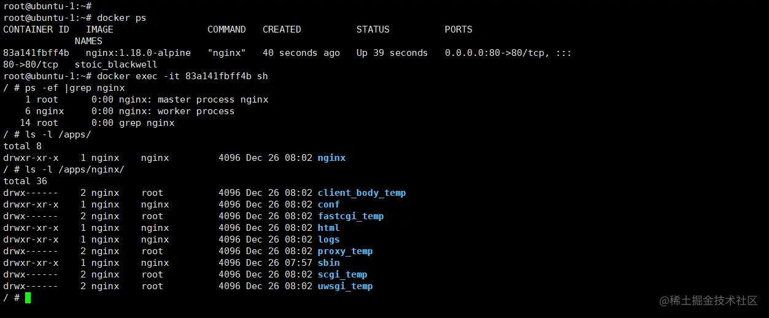Screen dimensions: 769x318
Task: Click the blue logs directory name
Action: pos(328,239)
